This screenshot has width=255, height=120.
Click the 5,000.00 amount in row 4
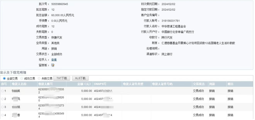86,115
